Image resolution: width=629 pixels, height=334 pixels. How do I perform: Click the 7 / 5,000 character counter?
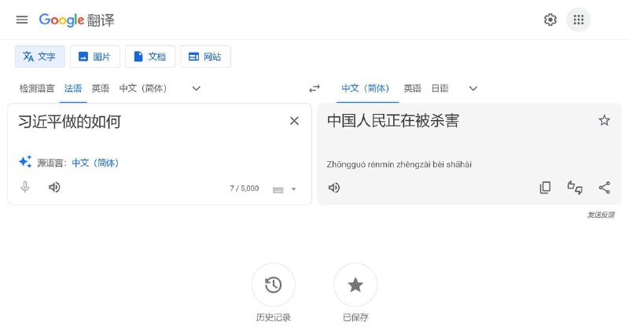tap(245, 189)
